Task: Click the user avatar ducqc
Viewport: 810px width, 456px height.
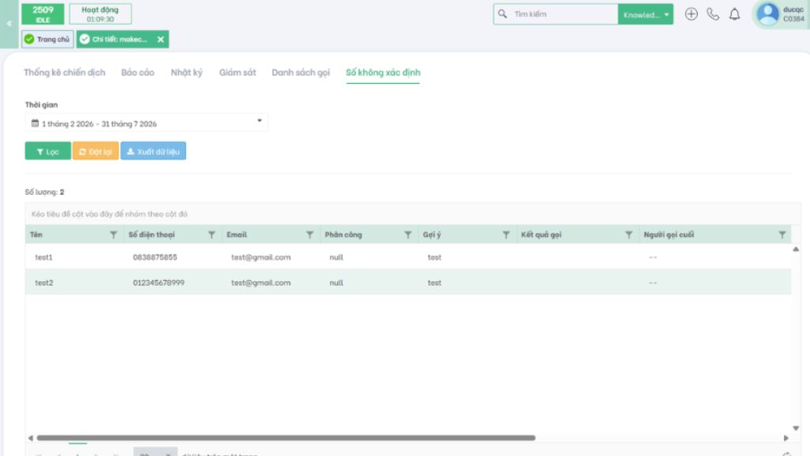Action: tap(767, 14)
